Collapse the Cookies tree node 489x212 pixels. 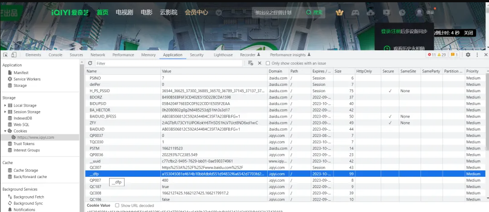click(x=5, y=131)
